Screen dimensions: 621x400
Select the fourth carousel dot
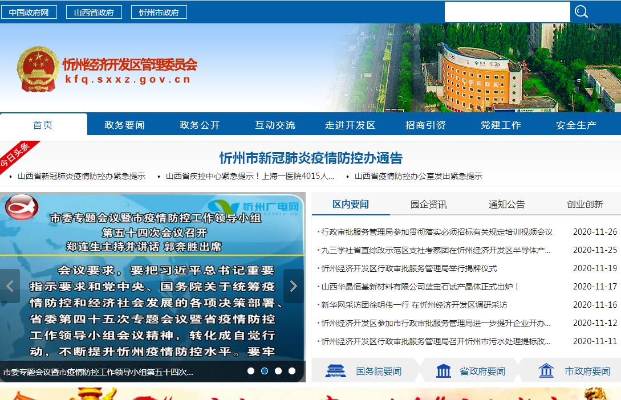point(292,371)
